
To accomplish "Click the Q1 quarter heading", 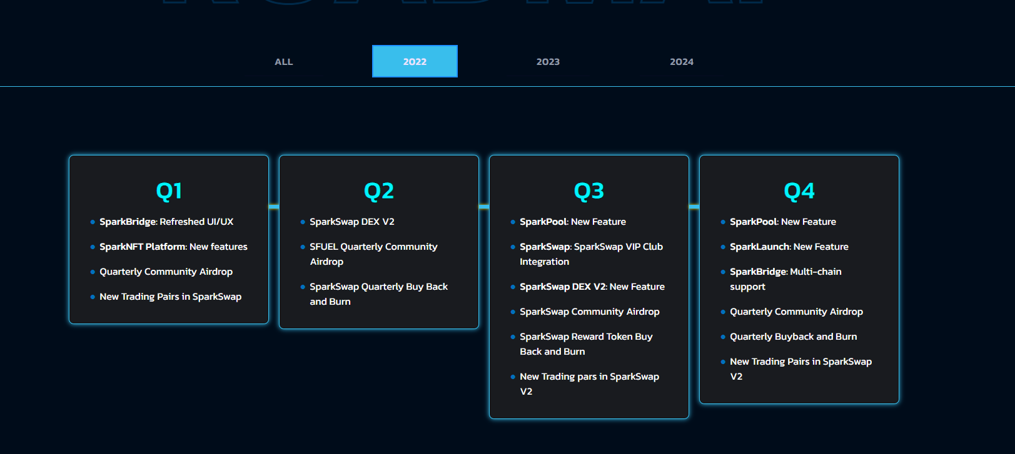I will click(x=169, y=190).
